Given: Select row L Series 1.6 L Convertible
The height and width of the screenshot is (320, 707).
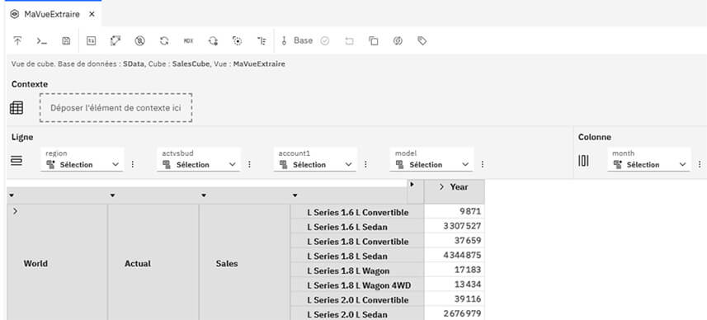Looking at the screenshot, I should pos(357,212).
